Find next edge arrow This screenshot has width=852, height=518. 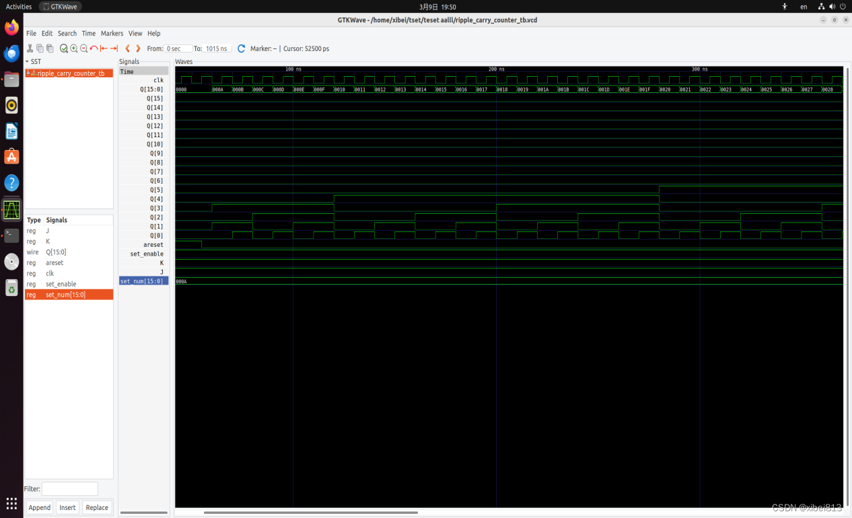click(138, 48)
